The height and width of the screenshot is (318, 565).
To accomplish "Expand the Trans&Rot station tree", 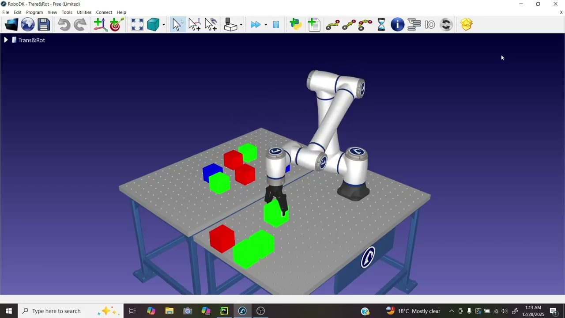I will coord(6,40).
